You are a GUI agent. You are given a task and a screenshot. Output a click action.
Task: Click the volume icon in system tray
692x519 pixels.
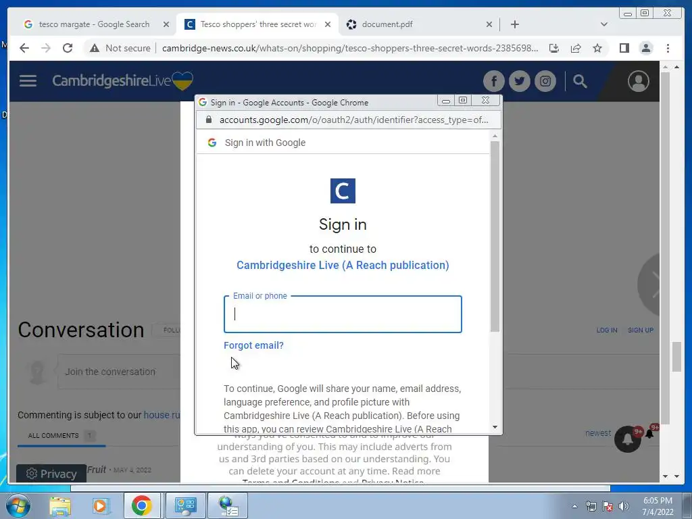click(x=624, y=506)
